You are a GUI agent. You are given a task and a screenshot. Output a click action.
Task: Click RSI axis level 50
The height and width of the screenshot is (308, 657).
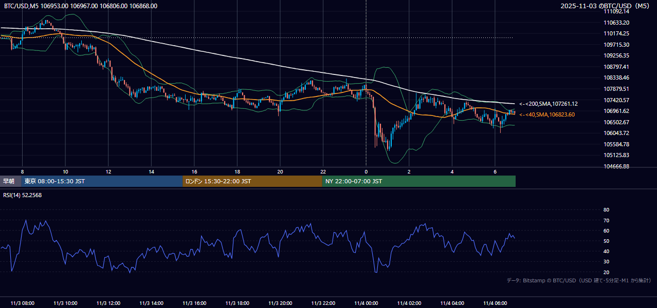click(x=606, y=241)
